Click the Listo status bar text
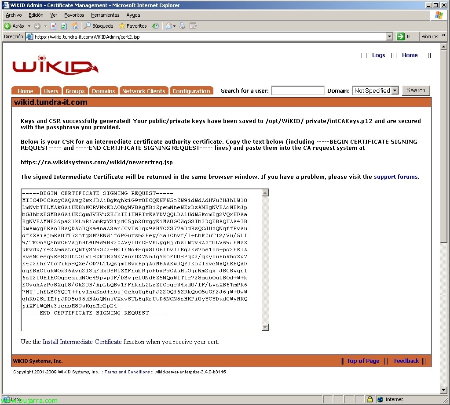450x405 pixels. coord(16,399)
